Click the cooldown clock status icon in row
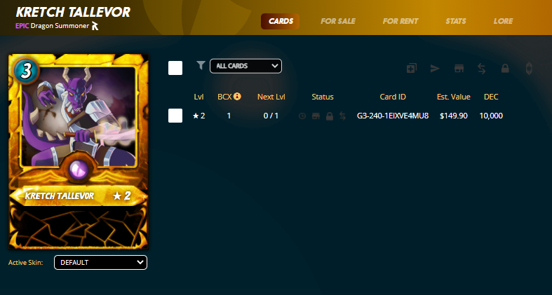Image resolution: width=552 pixels, height=295 pixels. pos(302,116)
